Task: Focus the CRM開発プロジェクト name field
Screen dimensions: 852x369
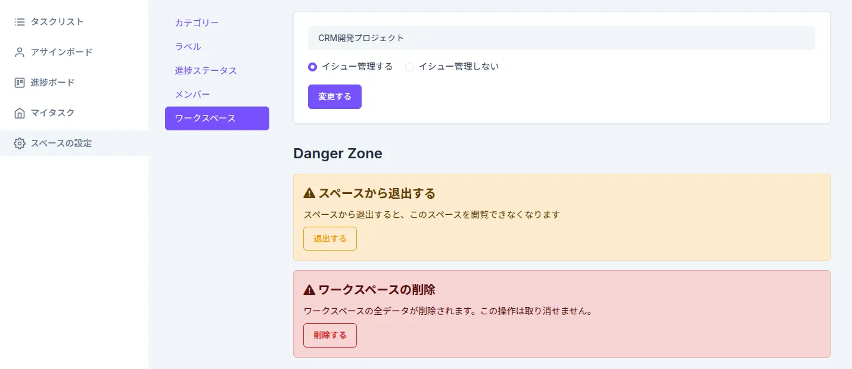Action: [561, 38]
